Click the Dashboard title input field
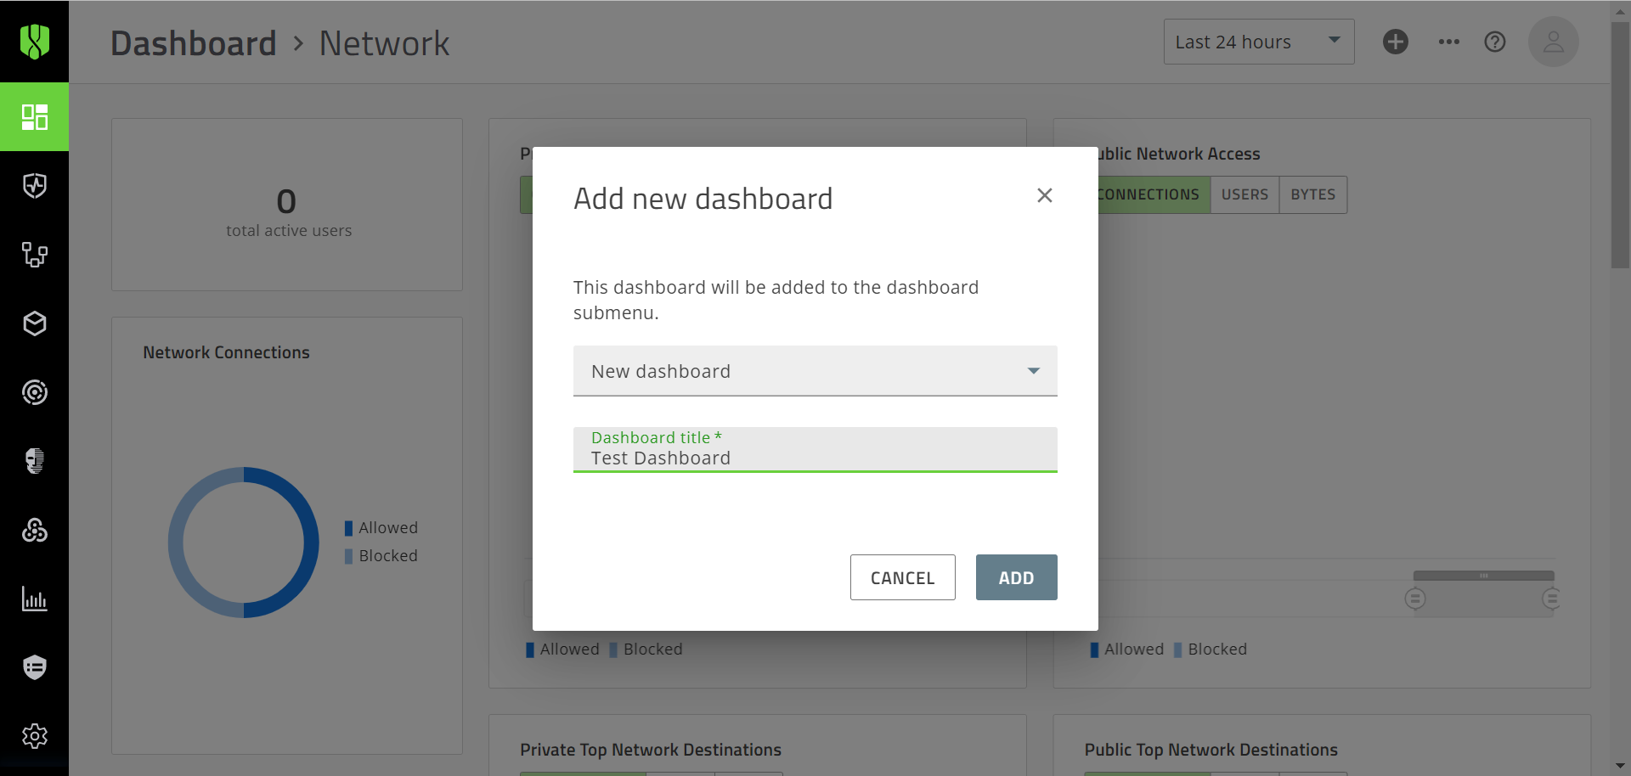The width and height of the screenshot is (1631, 776). pos(815,450)
